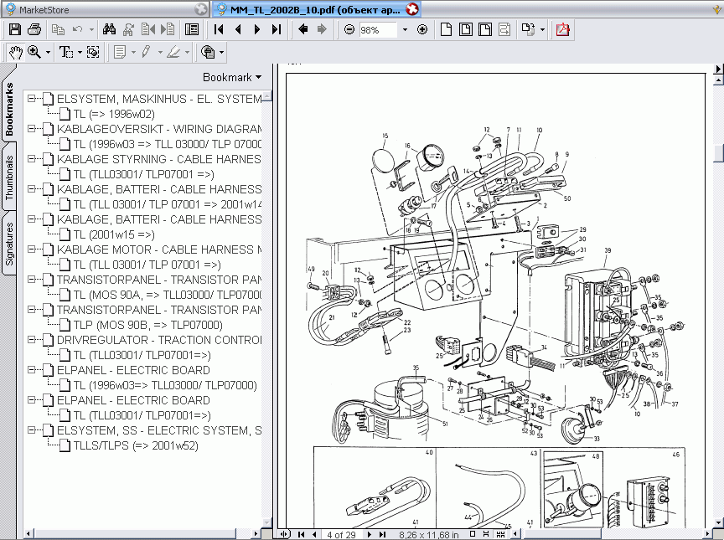
Task: Toggle Single Page layout in status bar
Action: [472, 533]
